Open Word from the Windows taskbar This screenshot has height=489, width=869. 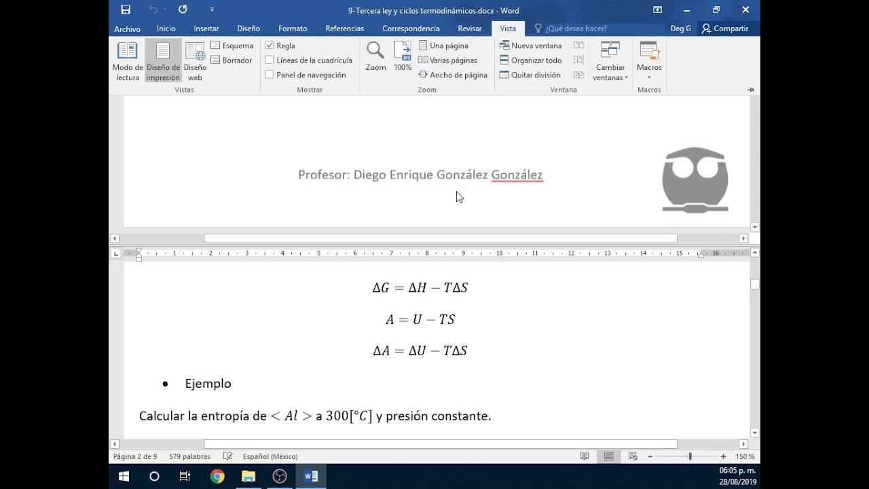click(311, 477)
